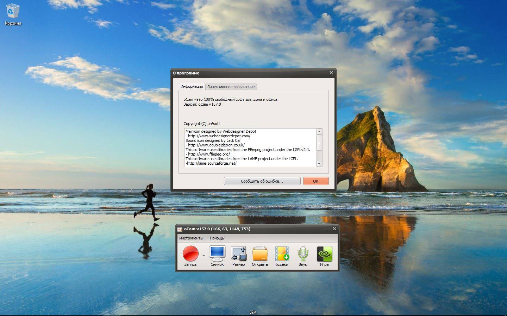Open the Инструменты menu in oCam
The height and width of the screenshot is (316, 507).
pos(191,238)
